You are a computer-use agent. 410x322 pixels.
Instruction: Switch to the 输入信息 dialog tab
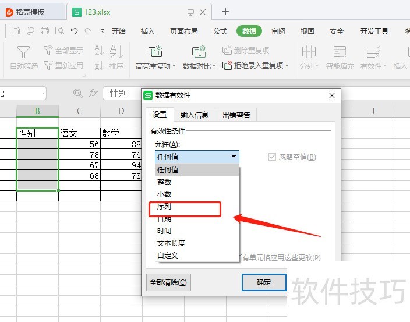click(x=195, y=115)
